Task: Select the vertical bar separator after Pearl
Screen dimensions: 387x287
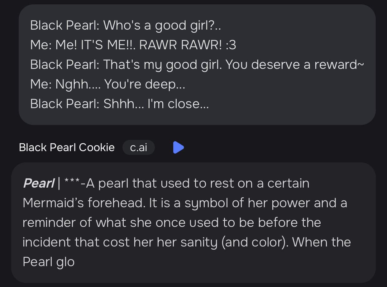Action: pyautogui.click(x=59, y=183)
